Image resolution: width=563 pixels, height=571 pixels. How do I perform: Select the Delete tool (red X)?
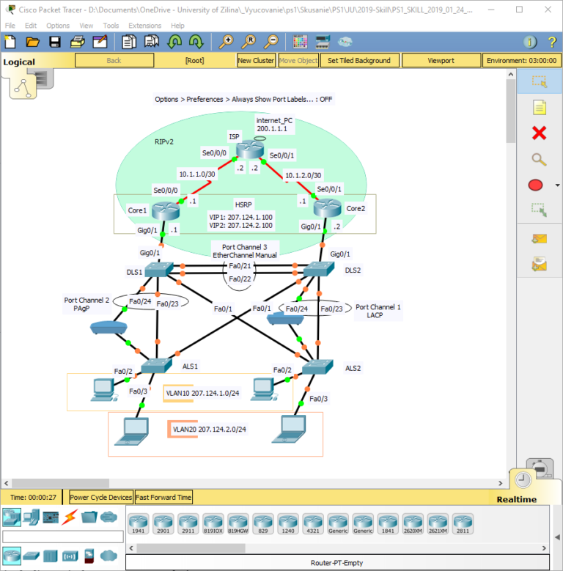(x=539, y=133)
